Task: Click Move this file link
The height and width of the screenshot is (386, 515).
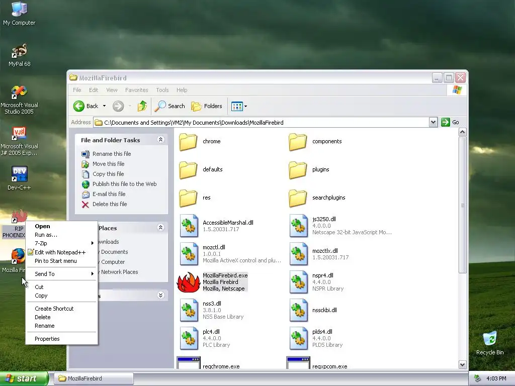Action: [x=109, y=164]
